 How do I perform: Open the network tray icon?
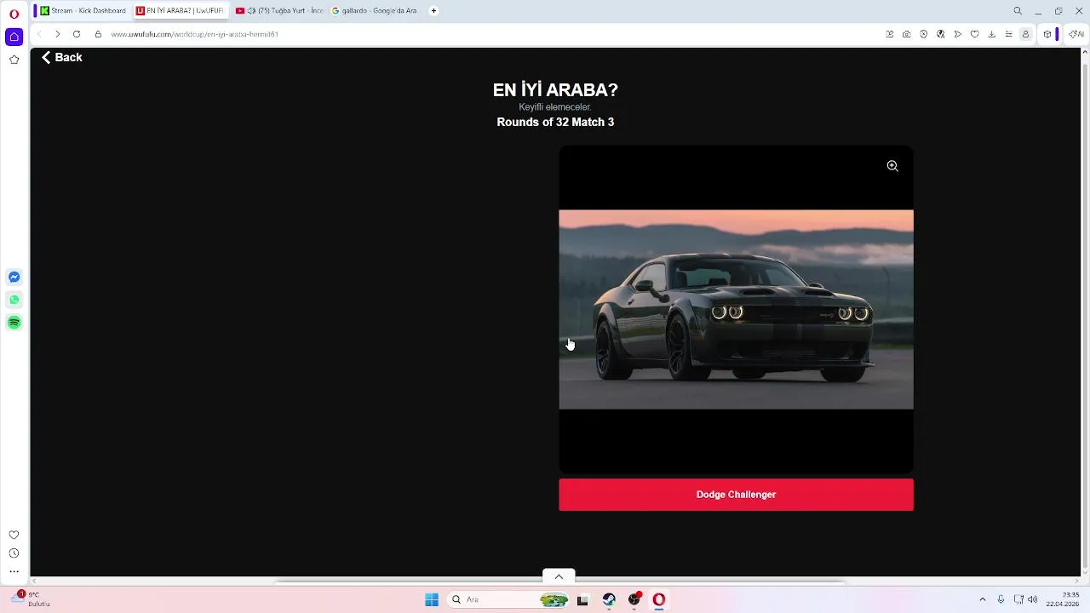[x=1018, y=599]
